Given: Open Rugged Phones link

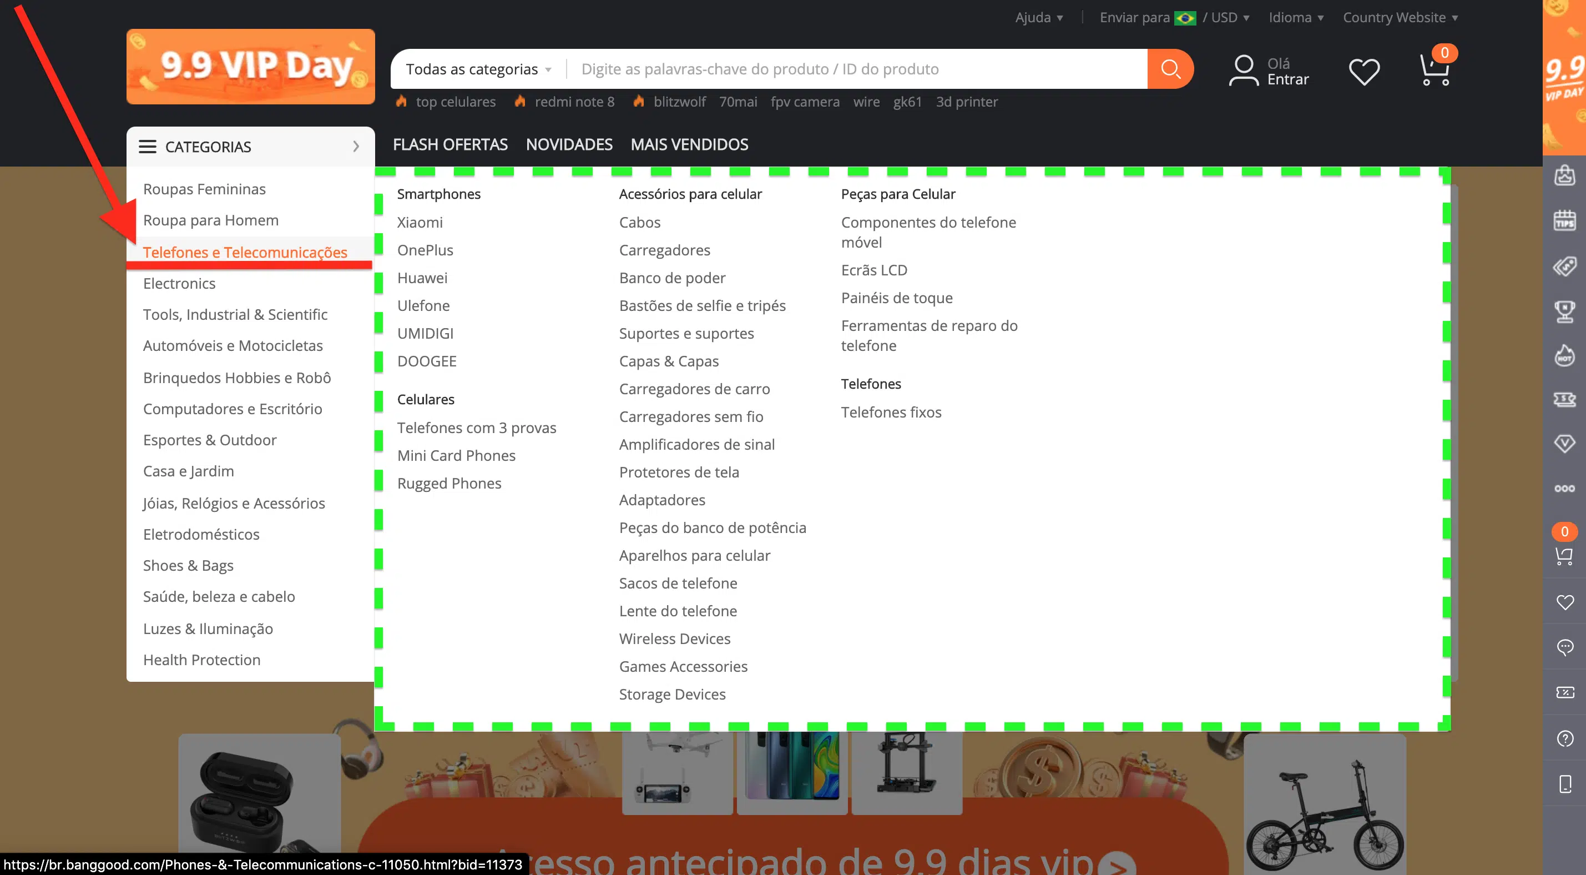Looking at the screenshot, I should coord(449,483).
